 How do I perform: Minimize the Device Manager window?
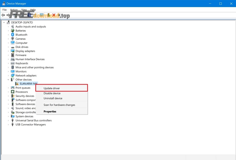point(210,3)
